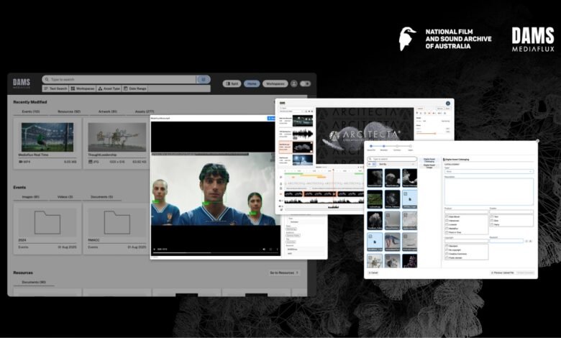Click the Previous: Upload File button
This screenshot has width=561, height=338.
click(503, 273)
